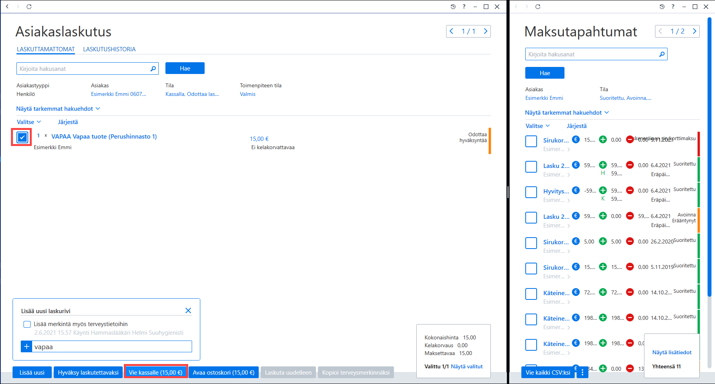Open the Valitse dropdown in Maksutapahtumat

click(537, 126)
